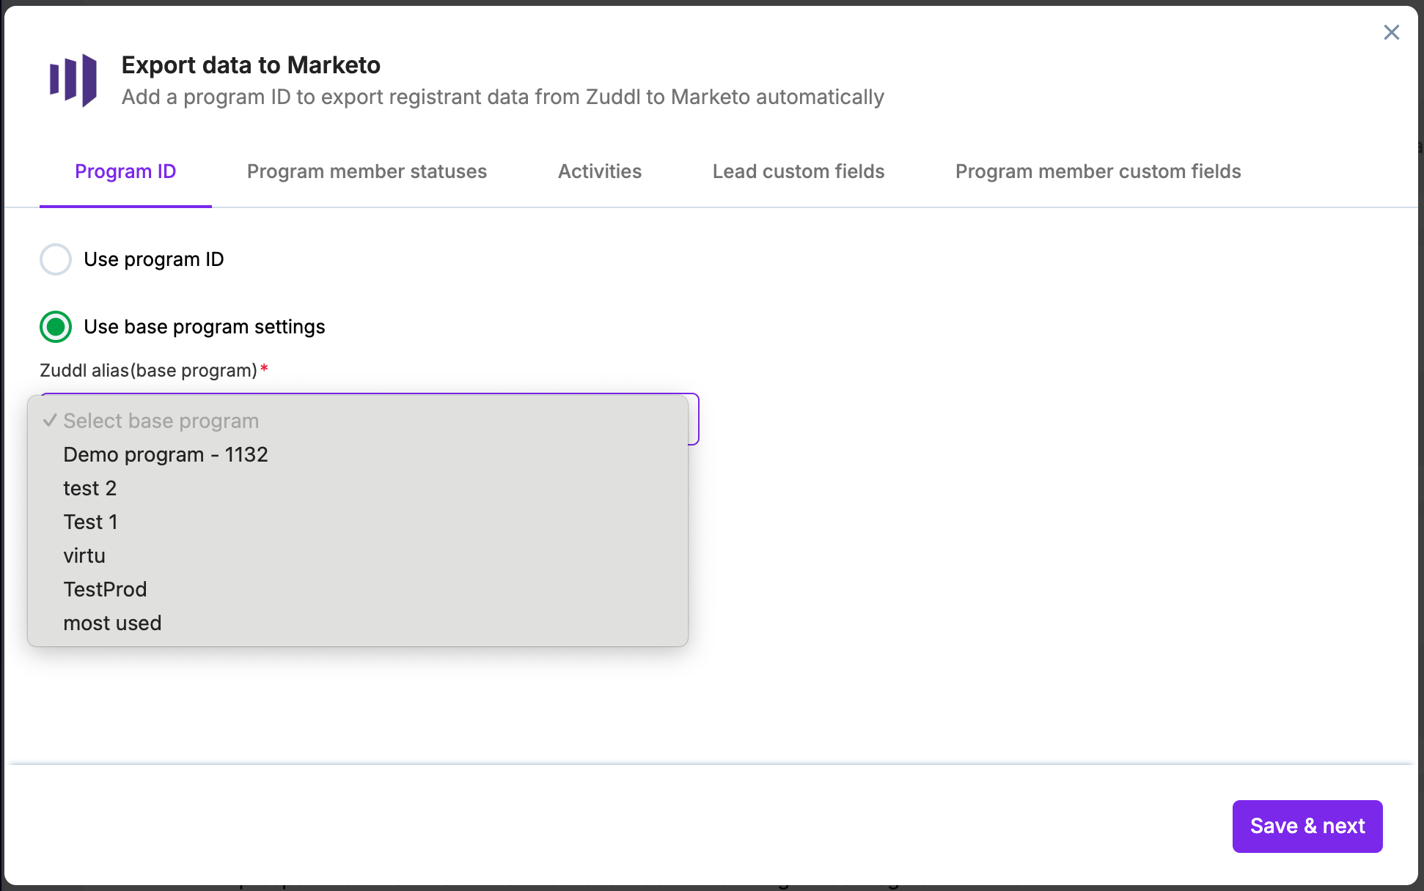Select the 'Use program ID' radio button
1424x891 pixels.
pos(56,259)
